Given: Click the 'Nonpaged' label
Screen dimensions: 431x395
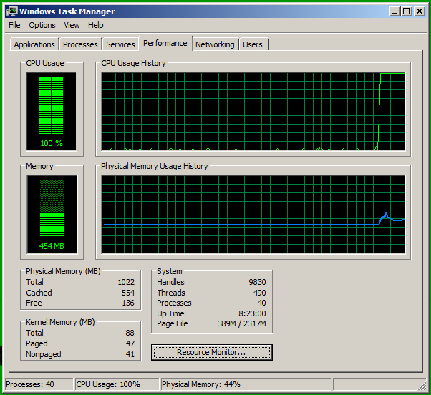Looking at the screenshot, I should 44,354.
